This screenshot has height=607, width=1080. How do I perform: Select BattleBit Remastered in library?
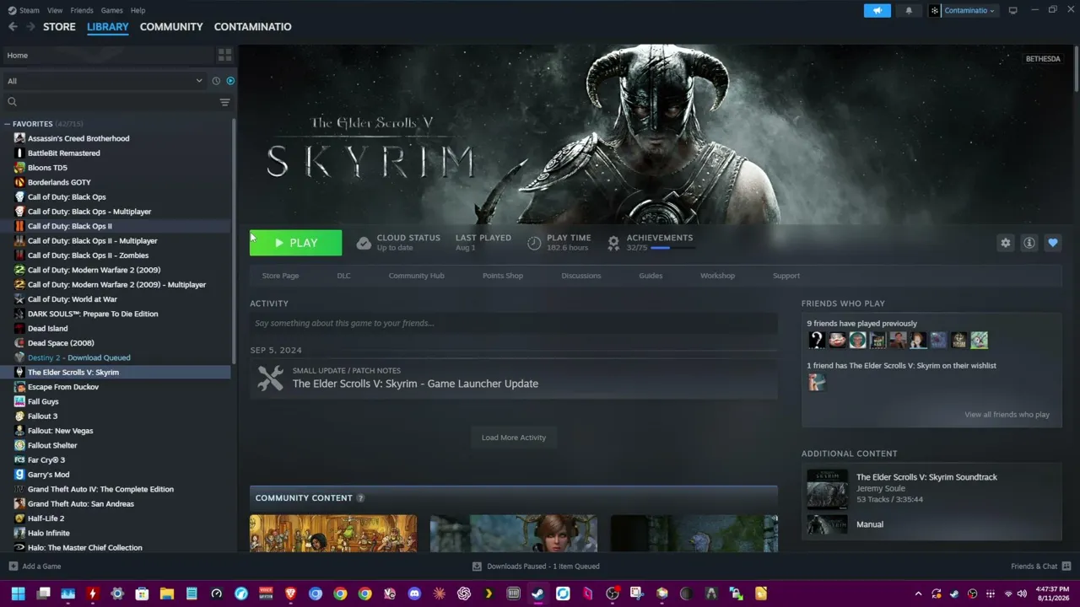point(63,153)
